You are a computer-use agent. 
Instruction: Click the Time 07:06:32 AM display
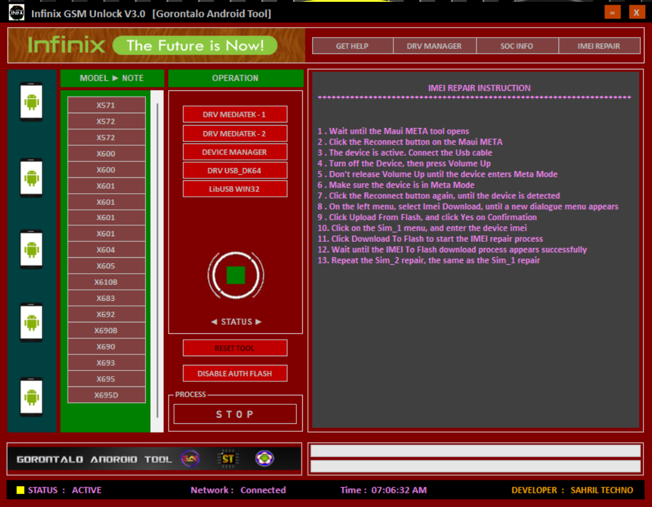point(384,490)
